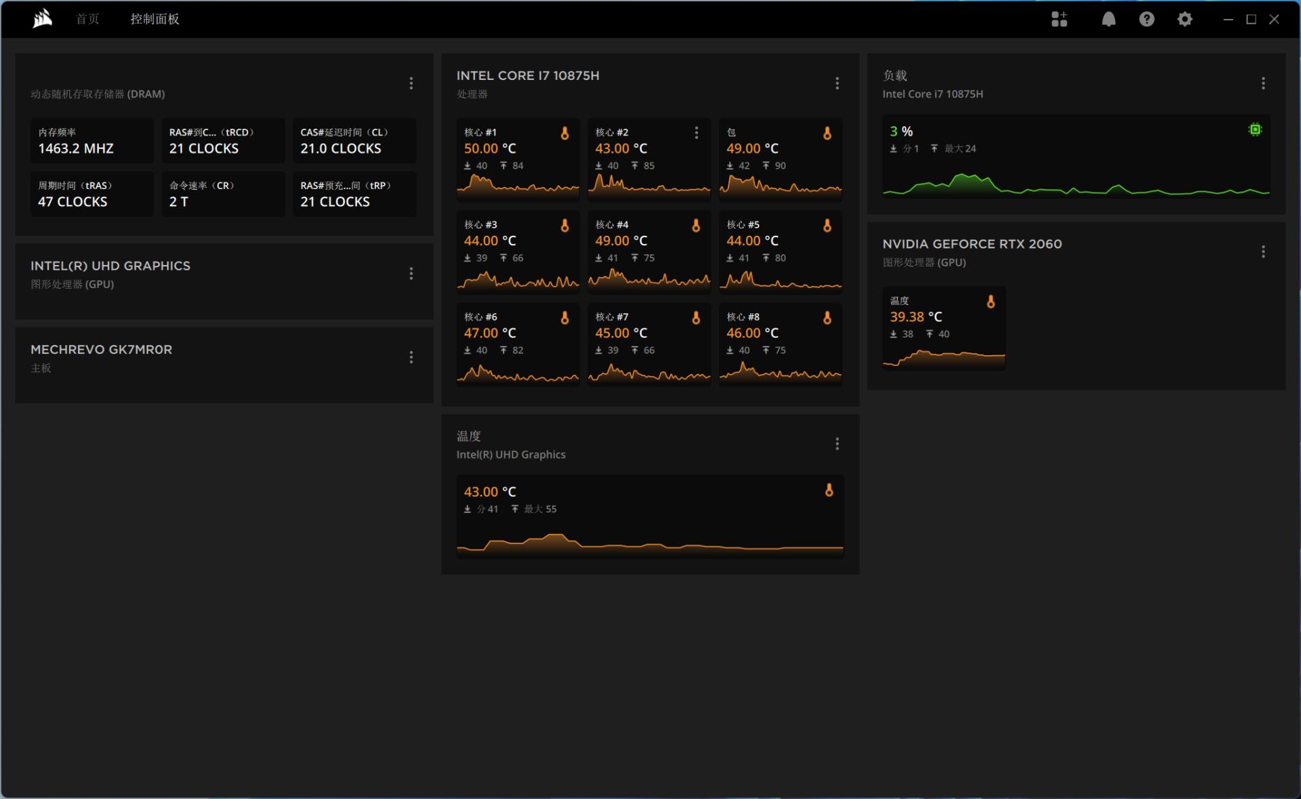Click the 39.38 °C RTX 2060 temperature value
1301x799 pixels.
[916, 316]
